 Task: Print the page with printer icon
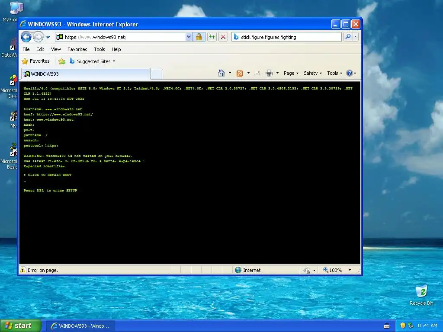pyautogui.click(x=269, y=73)
